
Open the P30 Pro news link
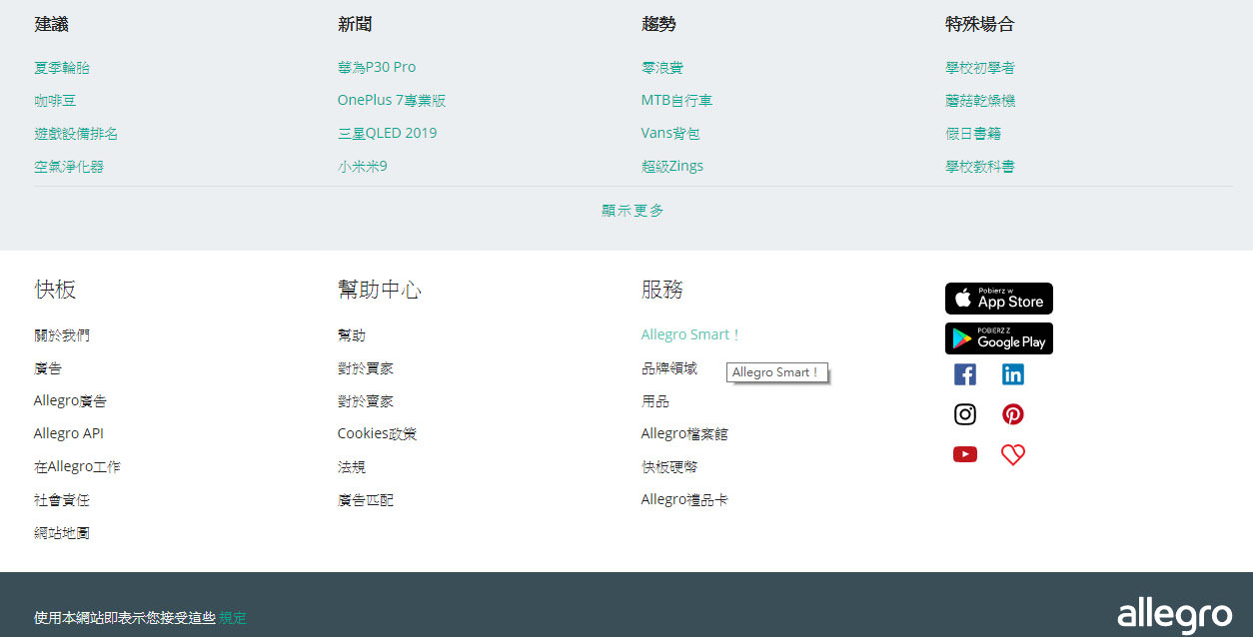tap(377, 67)
